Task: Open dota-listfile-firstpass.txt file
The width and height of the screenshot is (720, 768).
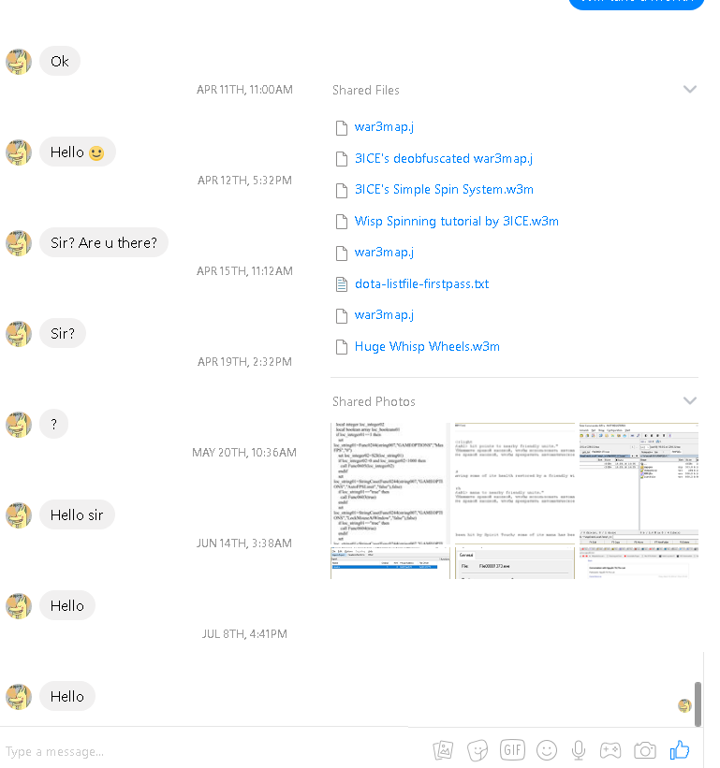Action: [421, 284]
